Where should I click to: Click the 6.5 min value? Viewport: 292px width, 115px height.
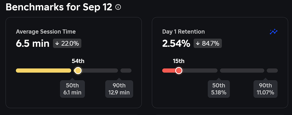[33, 44]
